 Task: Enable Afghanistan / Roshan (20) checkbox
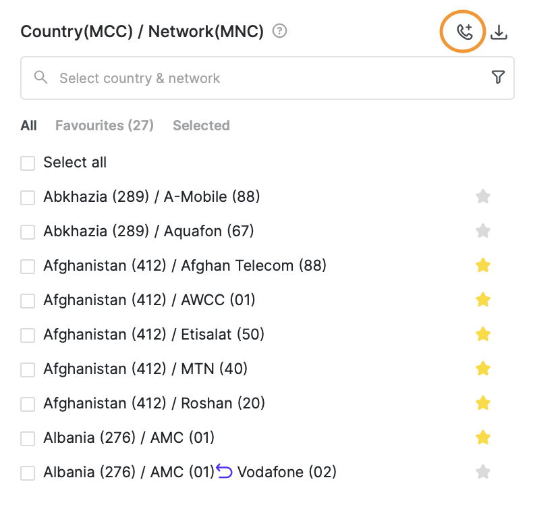28,404
